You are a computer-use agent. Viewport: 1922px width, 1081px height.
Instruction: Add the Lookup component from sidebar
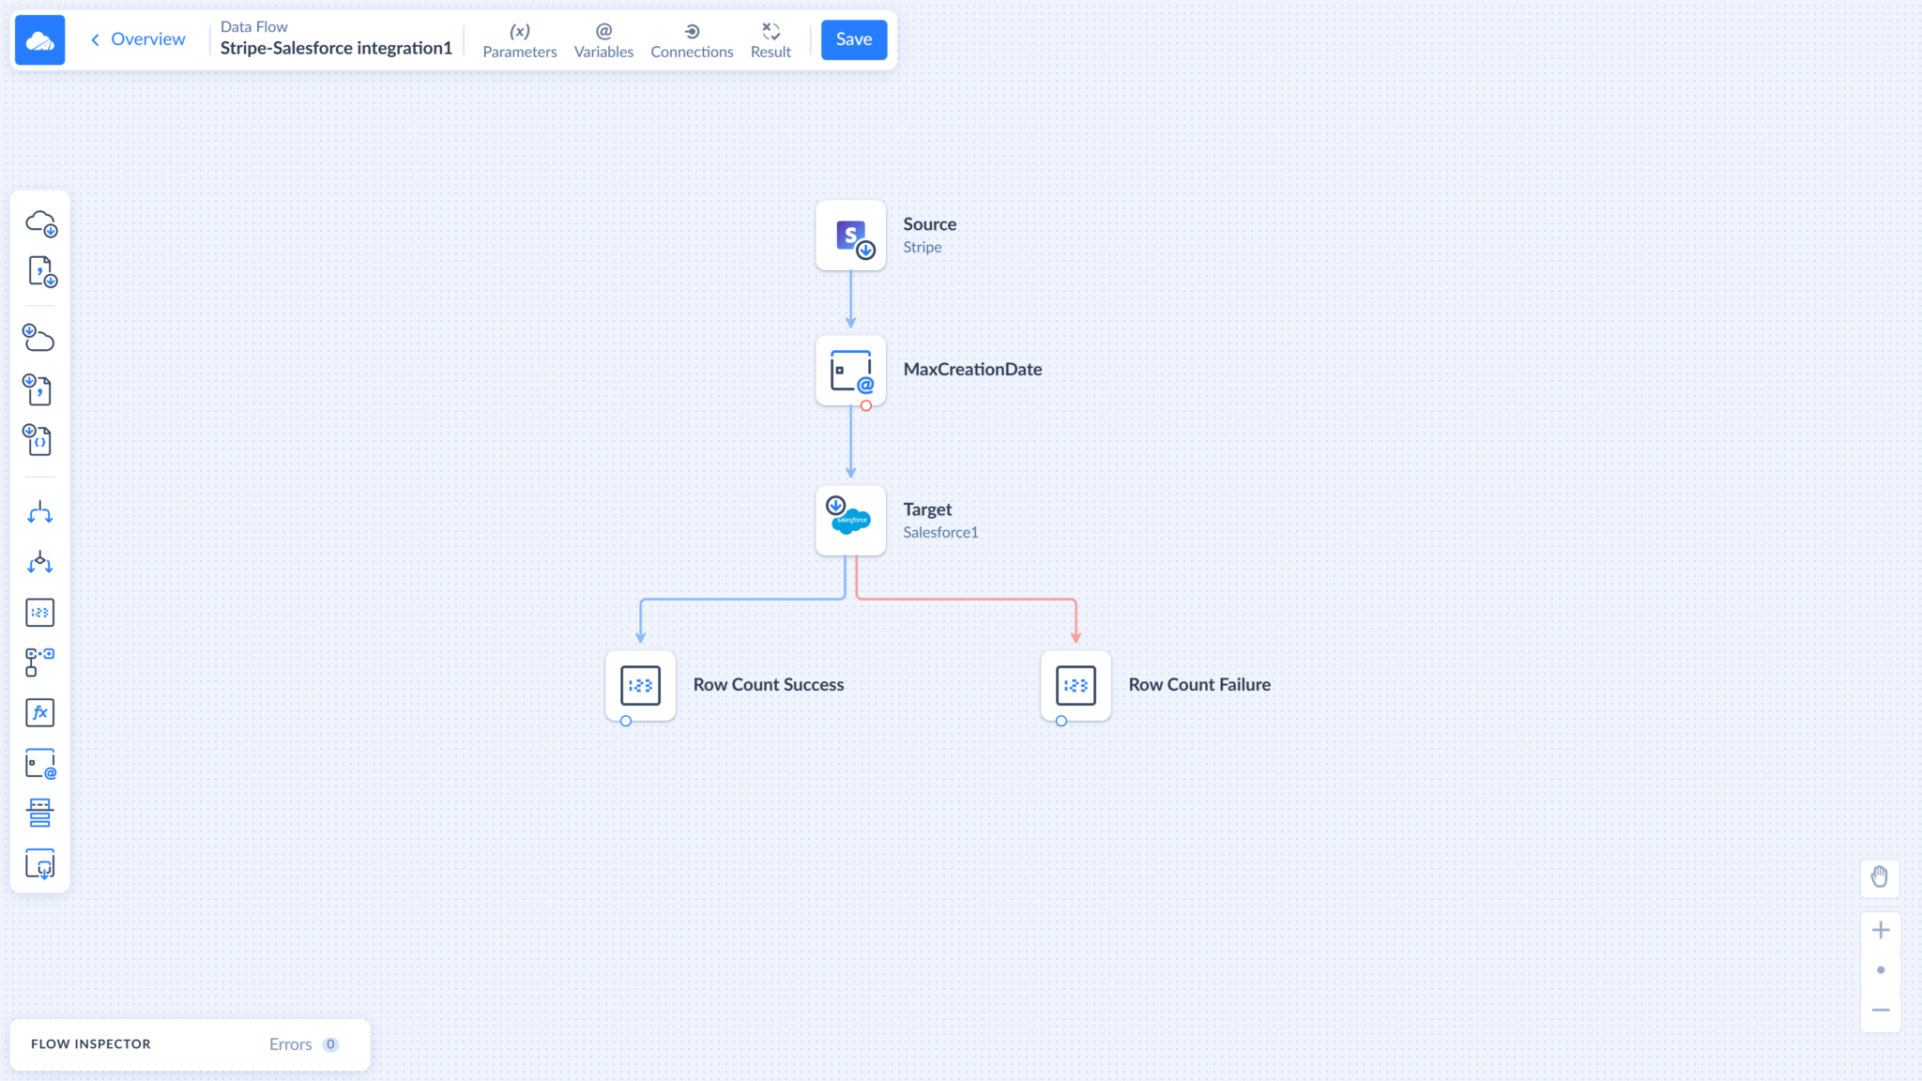point(39,662)
